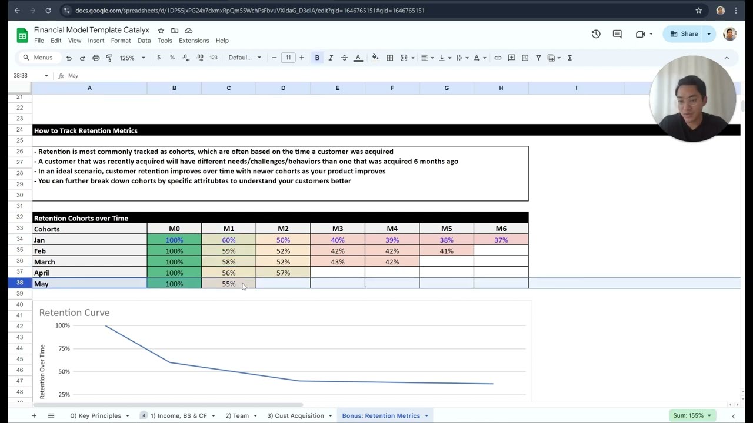Open the Format menu
Screen dimensions: 753x423
click(121, 41)
